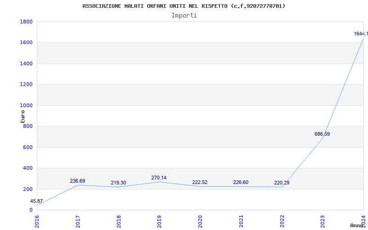Select the 2021 year tick label

click(241, 221)
